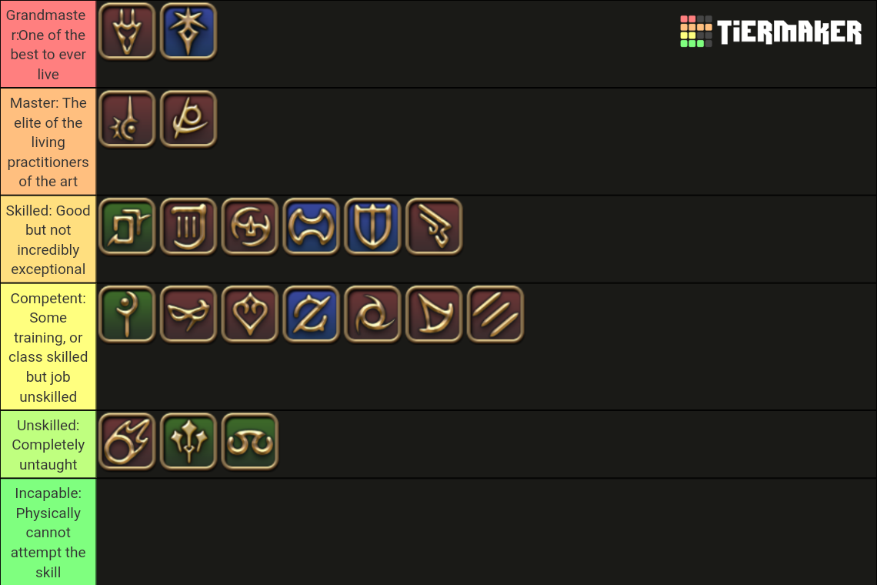This screenshot has height=585, width=877.
Task: Click the green loops icon last in Unskilled row
Action: (x=249, y=440)
